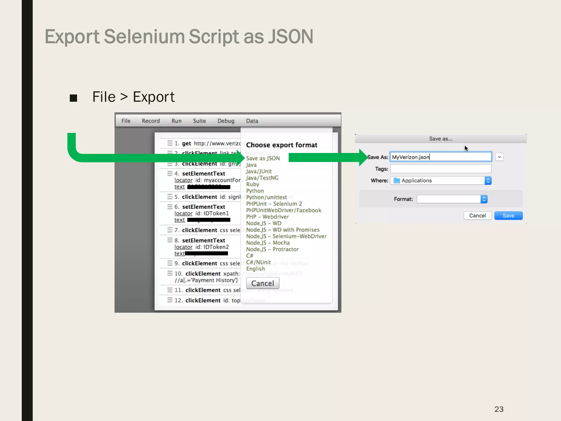561x421 pixels.
Task: Pick Node.JS - Mocha format
Action: [268, 243]
